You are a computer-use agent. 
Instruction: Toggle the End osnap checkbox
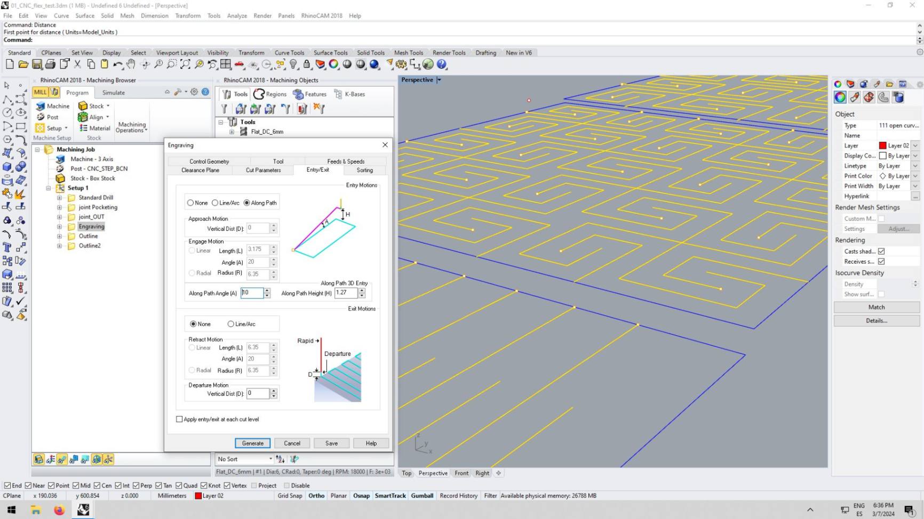click(x=7, y=485)
